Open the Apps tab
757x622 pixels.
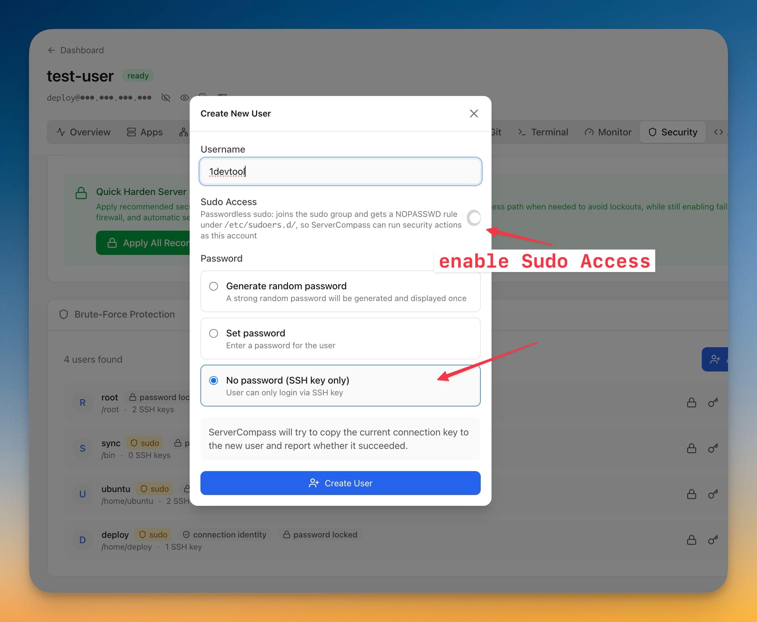click(145, 132)
